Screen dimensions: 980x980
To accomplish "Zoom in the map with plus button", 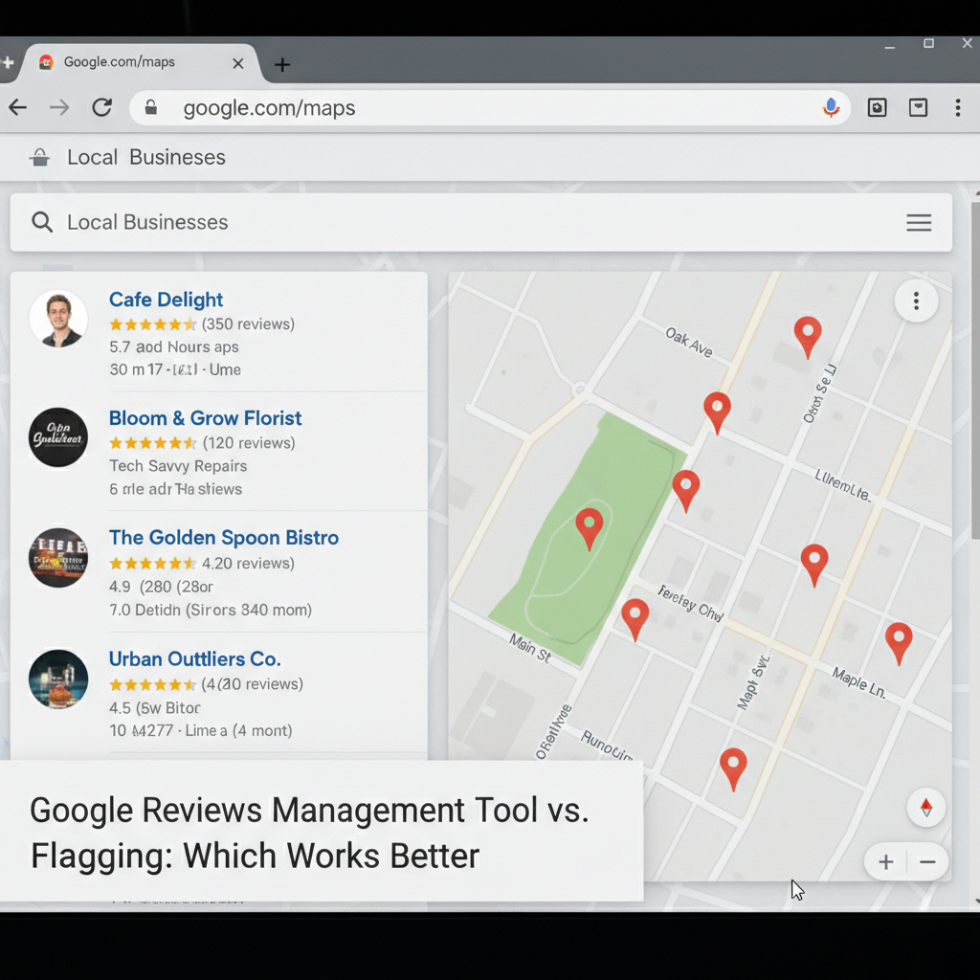I will click(x=885, y=862).
